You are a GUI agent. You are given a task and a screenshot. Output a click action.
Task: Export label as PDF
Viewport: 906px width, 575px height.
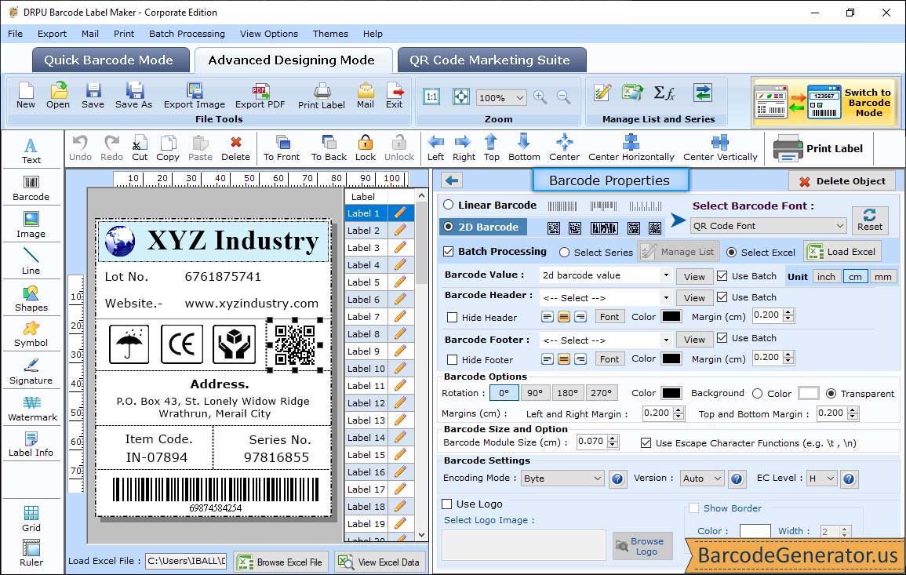260,96
